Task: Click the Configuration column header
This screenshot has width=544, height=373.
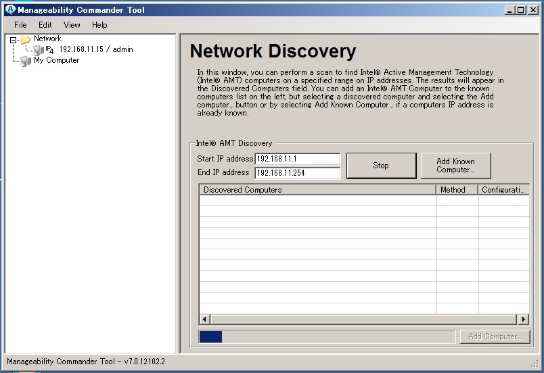Action: (504, 190)
